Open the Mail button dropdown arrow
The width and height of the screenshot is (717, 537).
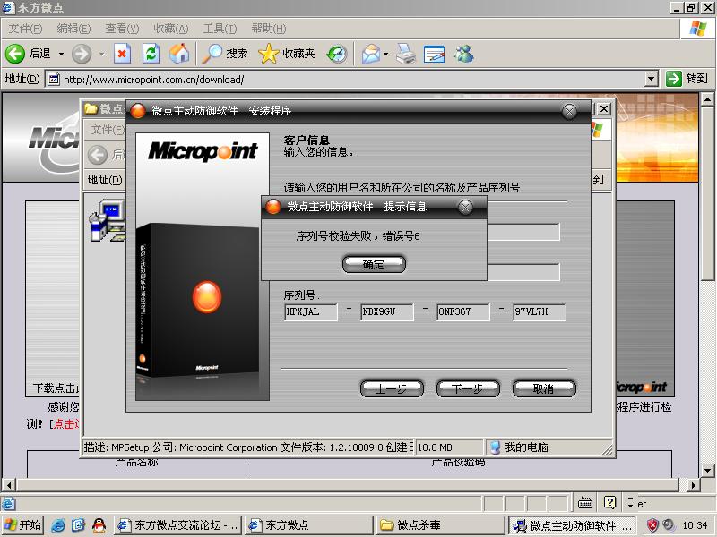pyautogui.click(x=386, y=54)
